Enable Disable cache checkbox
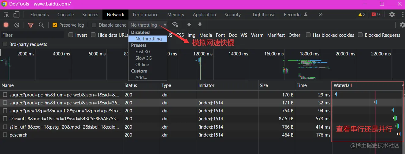Viewport: 405px width, 154px height. tap(94, 25)
